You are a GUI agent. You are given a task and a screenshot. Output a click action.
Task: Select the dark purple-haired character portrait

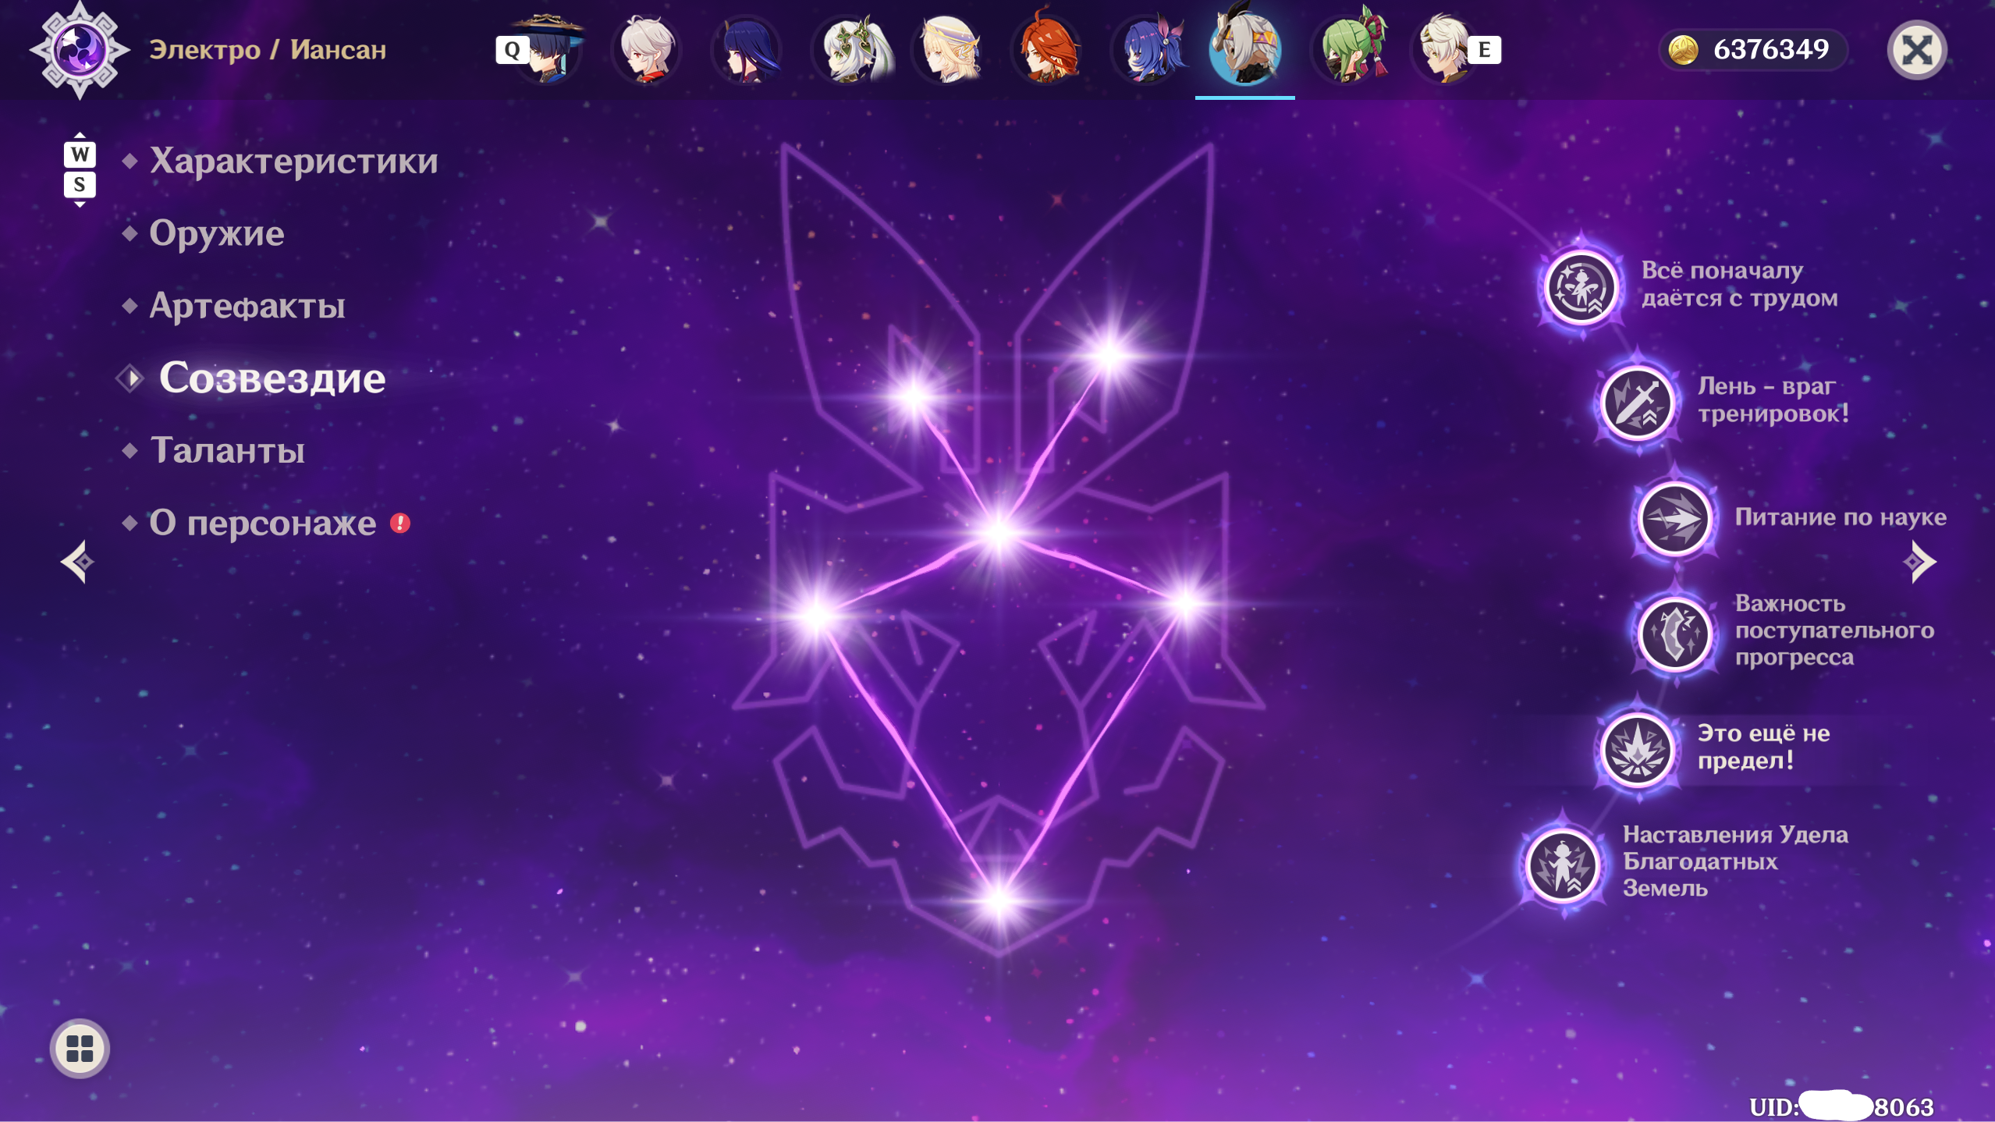[747, 48]
